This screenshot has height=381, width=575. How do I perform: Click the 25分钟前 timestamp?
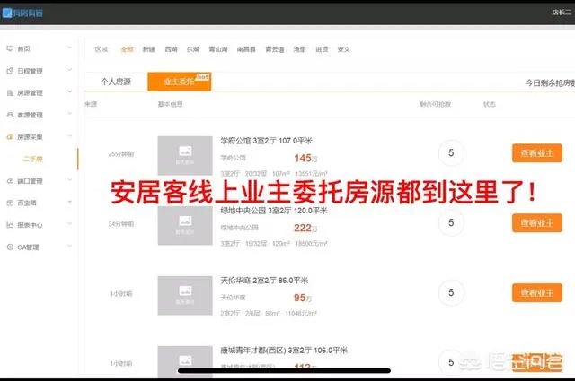click(x=121, y=154)
